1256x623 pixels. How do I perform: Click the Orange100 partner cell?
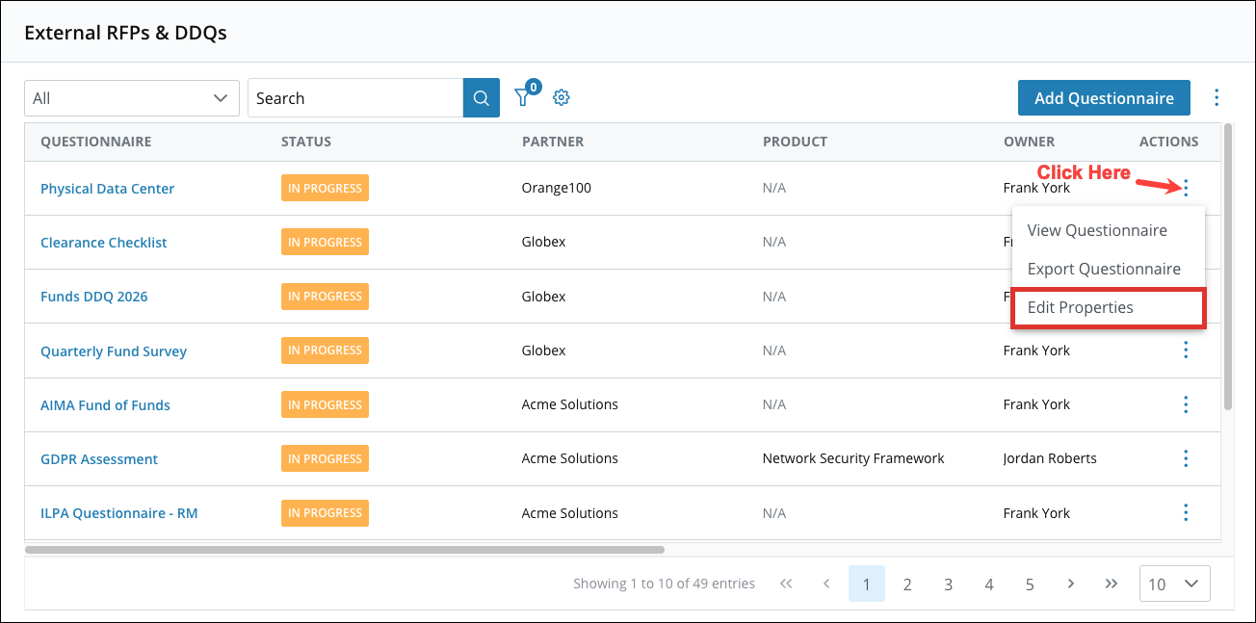click(557, 188)
